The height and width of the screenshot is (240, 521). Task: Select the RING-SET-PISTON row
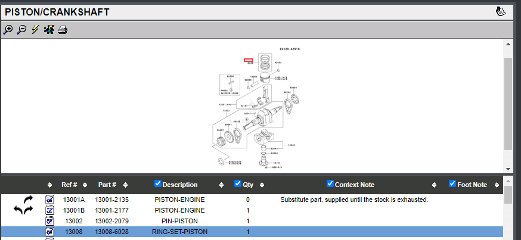coord(179,232)
